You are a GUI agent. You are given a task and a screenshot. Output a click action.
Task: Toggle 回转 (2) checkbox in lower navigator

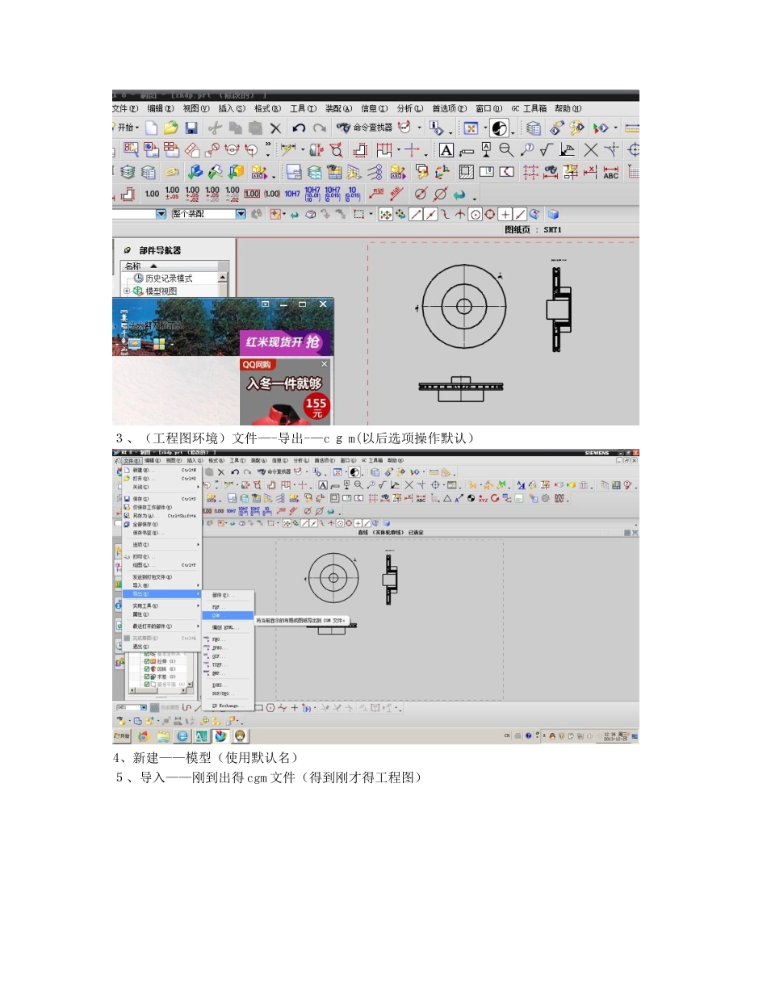point(147,668)
